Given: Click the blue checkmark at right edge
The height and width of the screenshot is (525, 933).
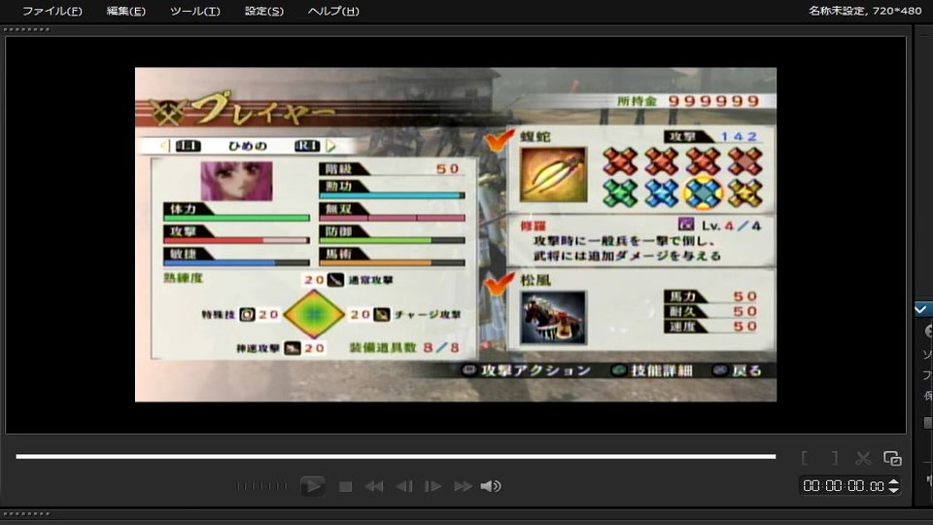Looking at the screenshot, I should pyautogui.click(x=920, y=309).
